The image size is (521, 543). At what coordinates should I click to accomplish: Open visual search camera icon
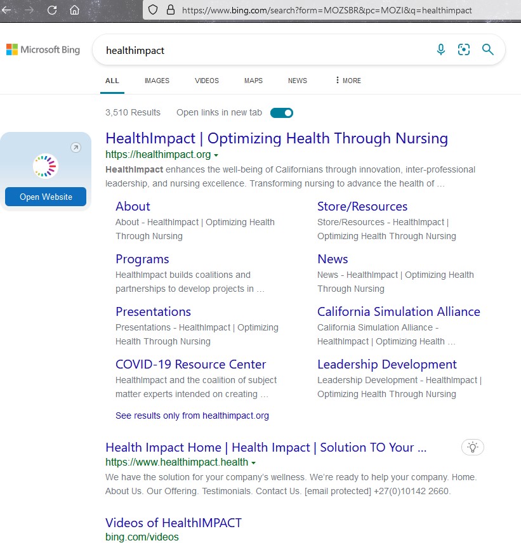(x=464, y=49)
